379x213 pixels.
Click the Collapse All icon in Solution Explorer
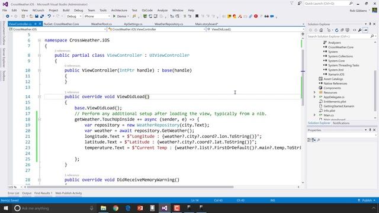click(342, 30)
